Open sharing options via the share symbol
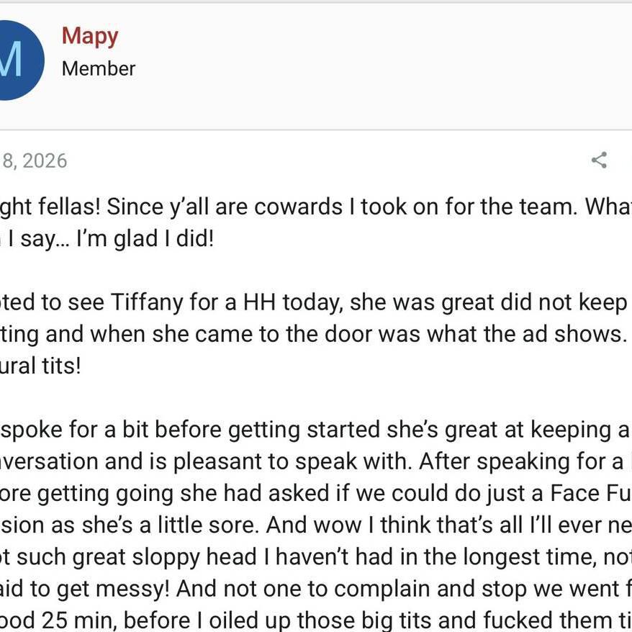This screenshot has width=632, height=632. (x=600, y=161)
